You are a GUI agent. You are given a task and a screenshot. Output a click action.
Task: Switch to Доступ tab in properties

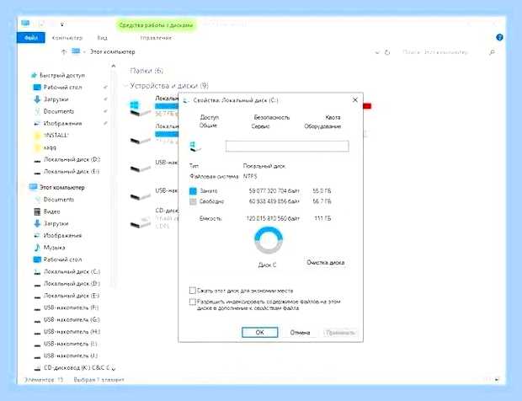tap(210, 117)
